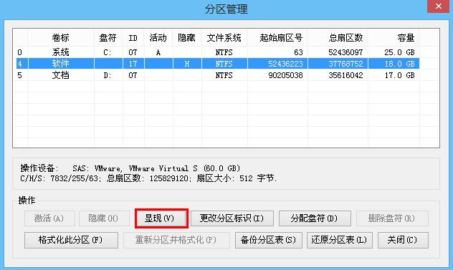The width and height of the screenshot is (453, 270).
Task: Click the capacity 18.0 GB cell
Action: pos(399,64)
